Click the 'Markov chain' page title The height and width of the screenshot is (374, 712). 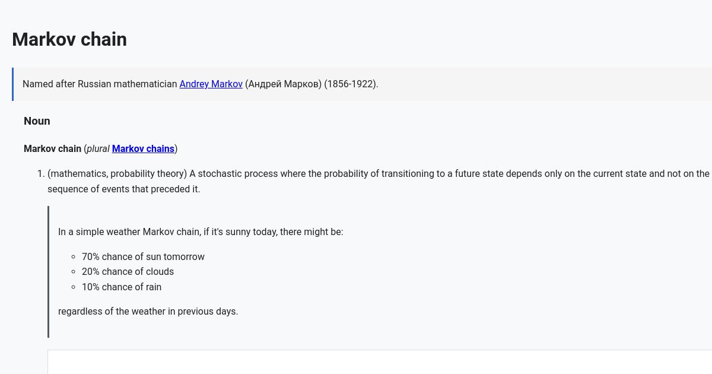point(69,40)
